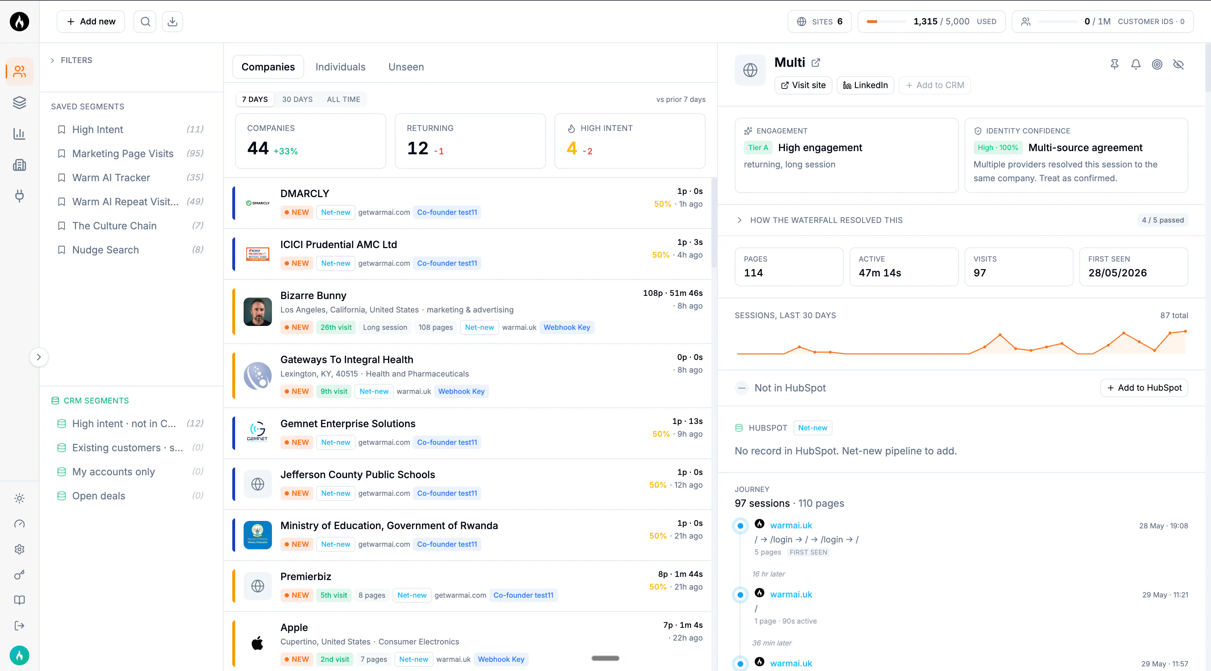Open the layers stack sidebar icon
1211x671 pixels.
[x=19, y=102]
